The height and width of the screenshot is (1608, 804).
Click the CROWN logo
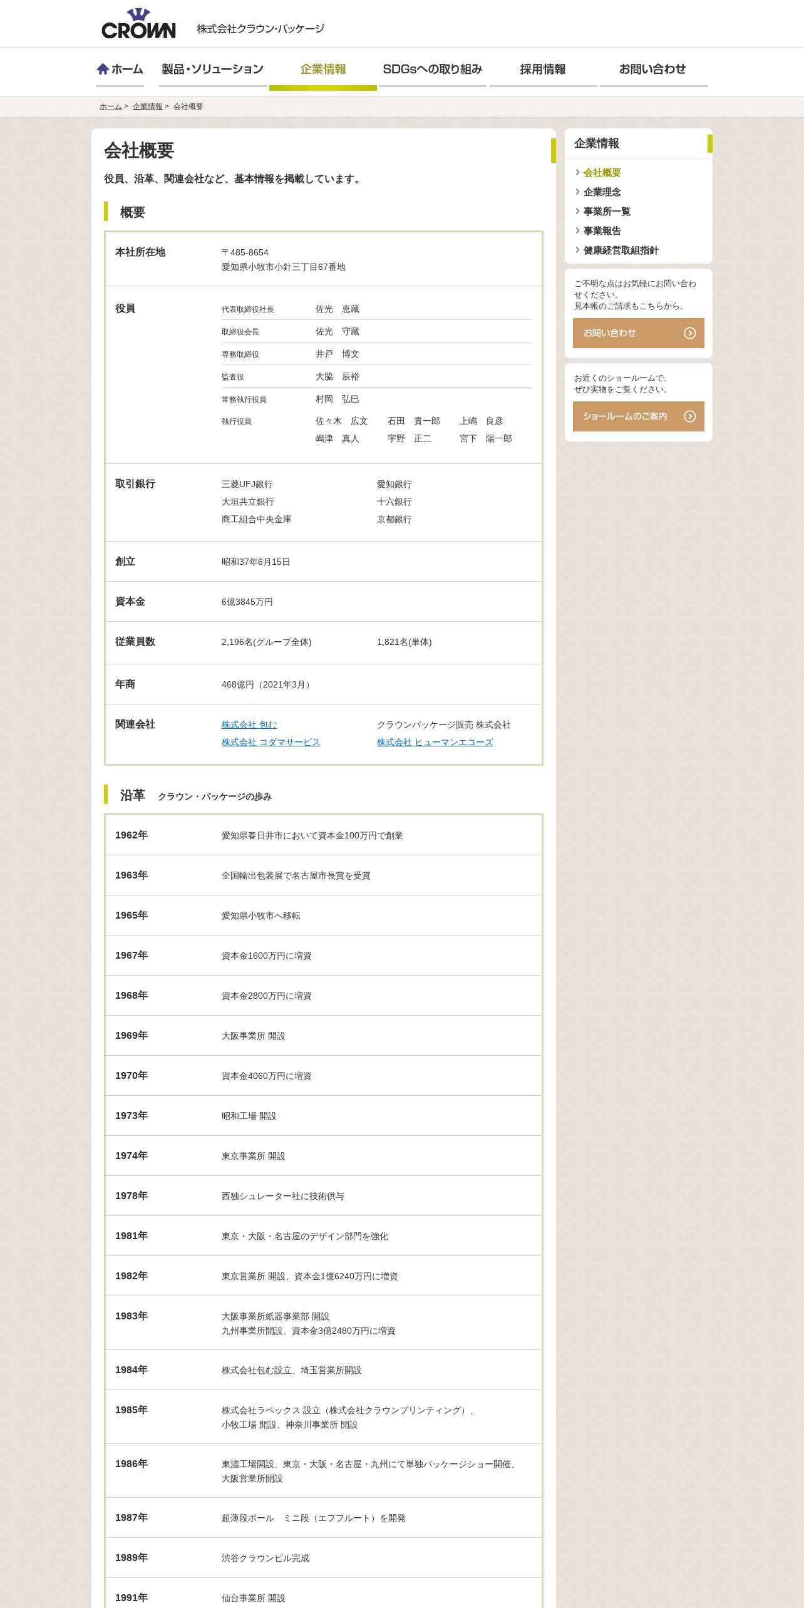(138, 24)
